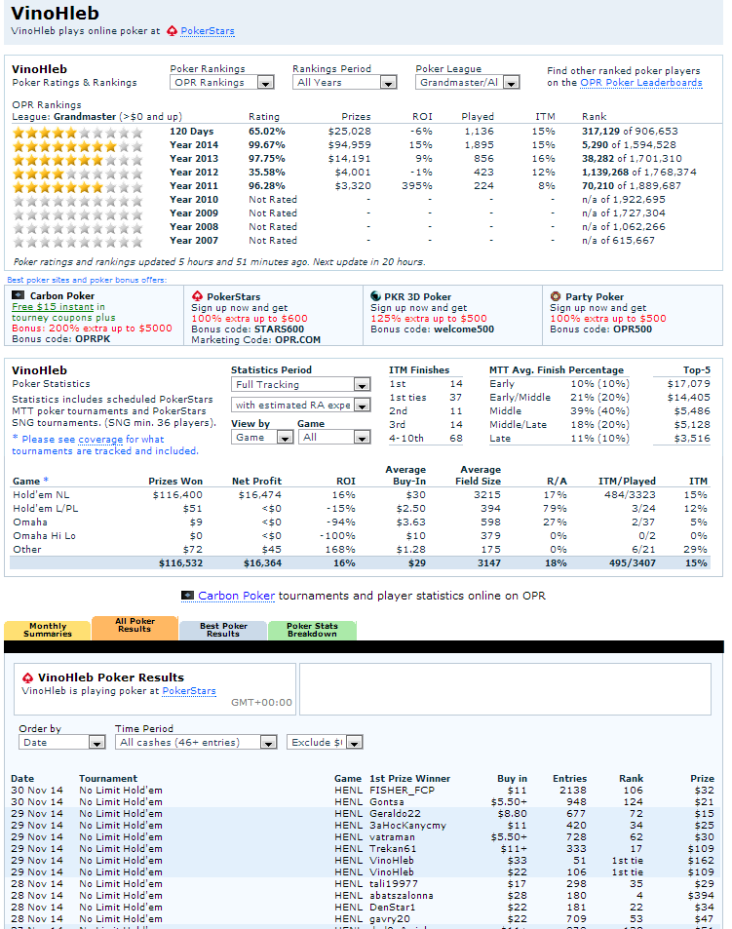Click the Hold'em NL game row
The height and width of the screenshot is (929, 732).
(x=360, y=494)
